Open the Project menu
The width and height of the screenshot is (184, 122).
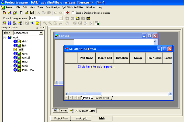pos(10,7)
